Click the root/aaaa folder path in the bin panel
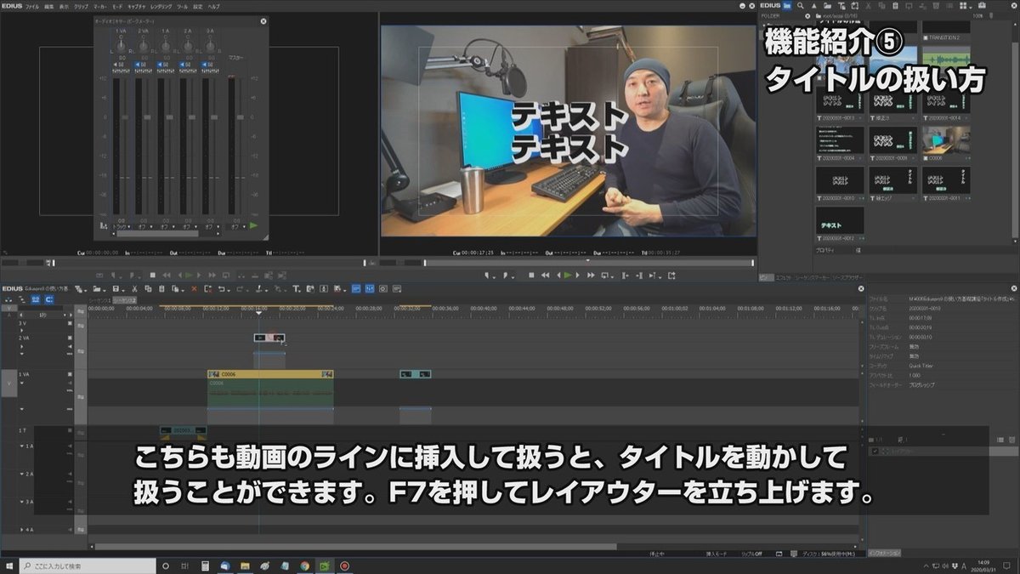The height and width of the screenshot is (574, 1020). 838,15
